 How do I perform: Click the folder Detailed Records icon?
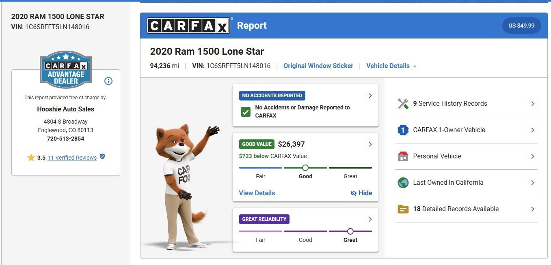point(403,209)
